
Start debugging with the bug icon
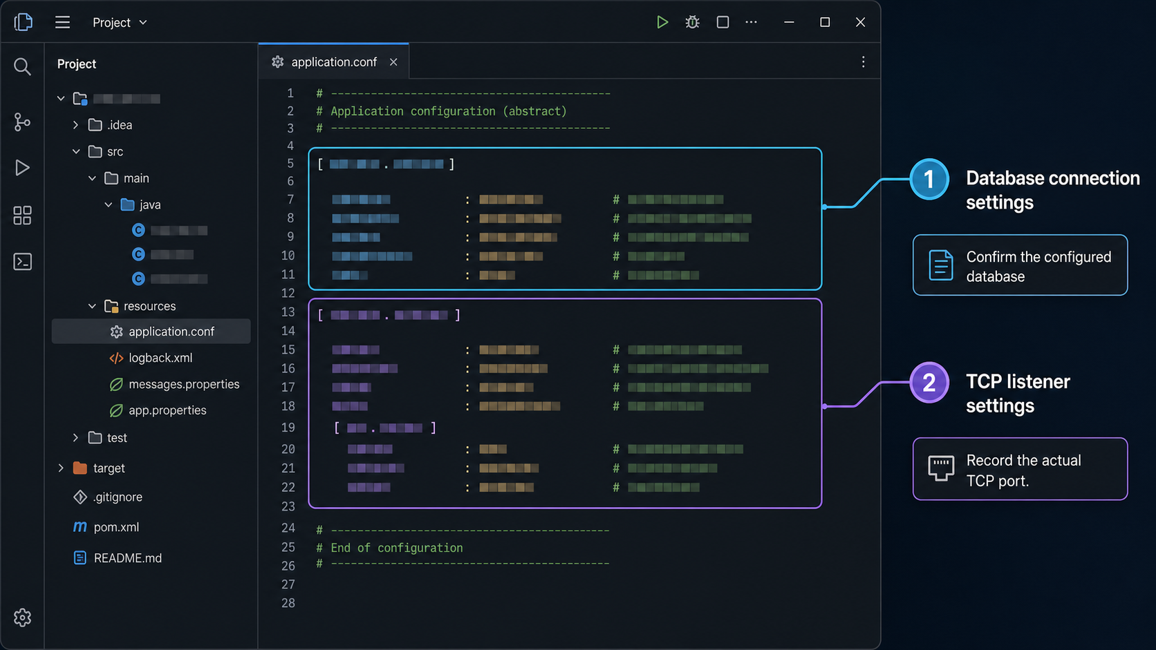point(692,22)
